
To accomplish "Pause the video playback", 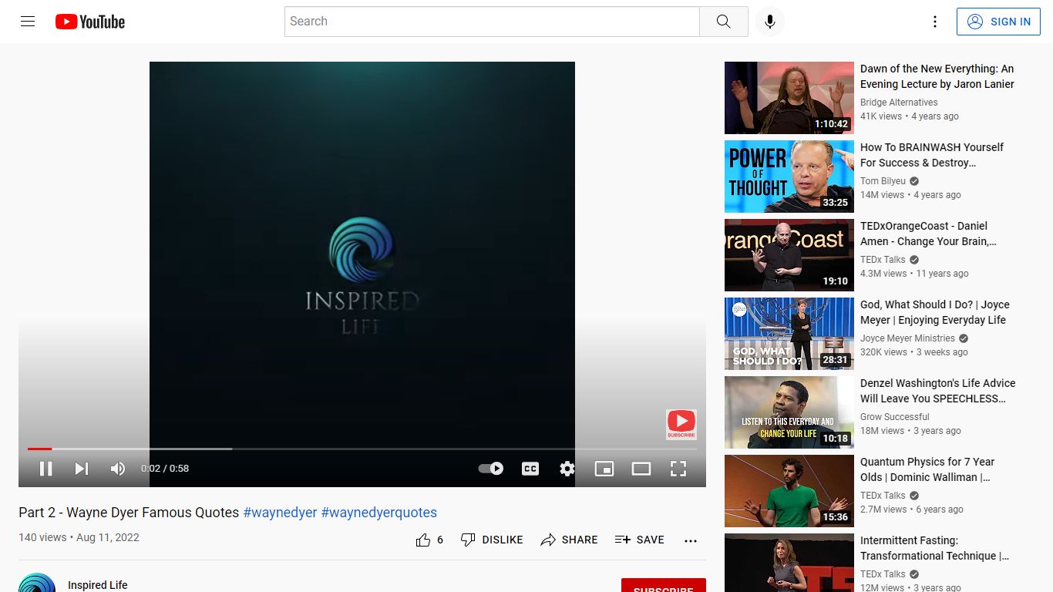I will 45,469.
